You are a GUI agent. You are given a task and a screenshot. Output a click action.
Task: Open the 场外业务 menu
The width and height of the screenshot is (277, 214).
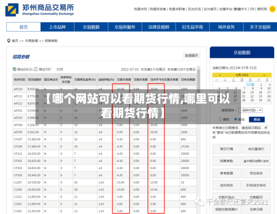point(226,27)
